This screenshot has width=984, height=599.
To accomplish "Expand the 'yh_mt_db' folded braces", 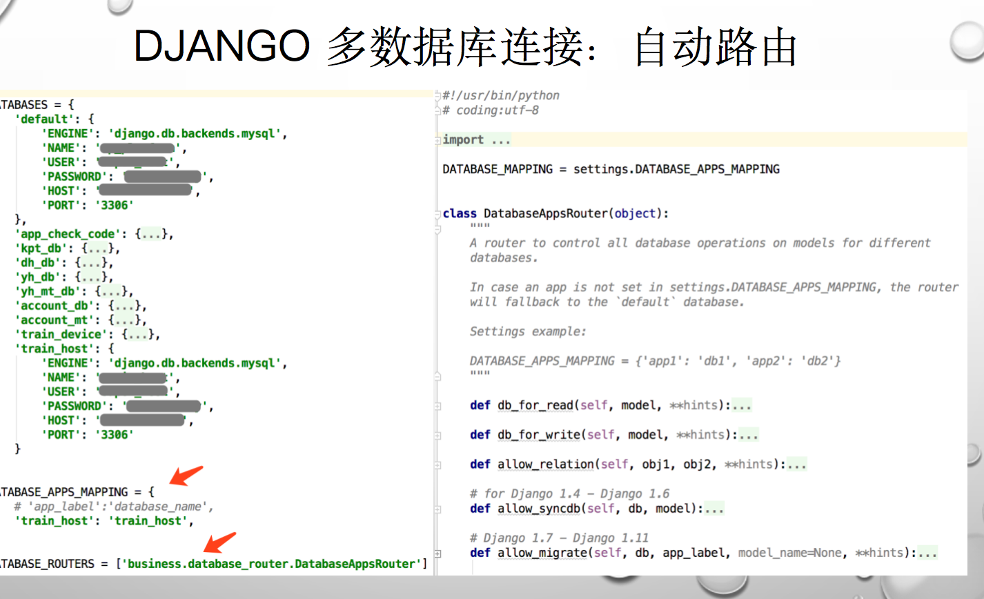I will click(x=112, y=292).
